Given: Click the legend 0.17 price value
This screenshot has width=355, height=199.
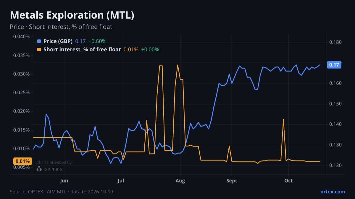Looking at the screenshot, I should coord(80,41).
